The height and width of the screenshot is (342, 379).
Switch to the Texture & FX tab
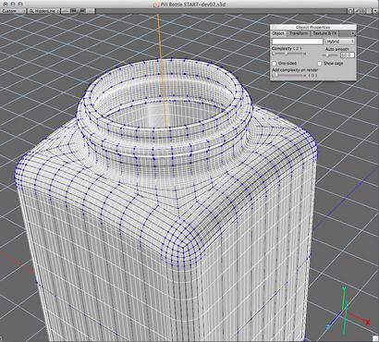tap(324, 33)
